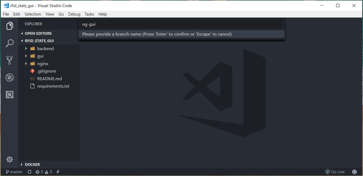
Task: Switch the master branch from status bar
Action: coord(14,172)
